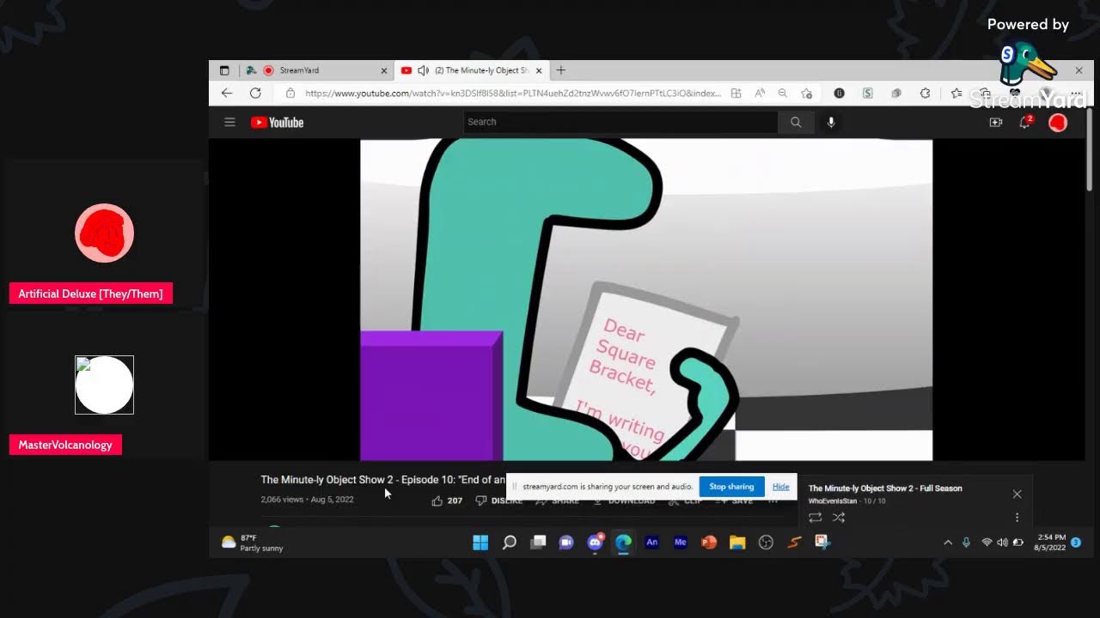The width and height of the screenshot is (1100, 618).
Task: Click Artificial Deluxe participant avatar
Action: 104,233
